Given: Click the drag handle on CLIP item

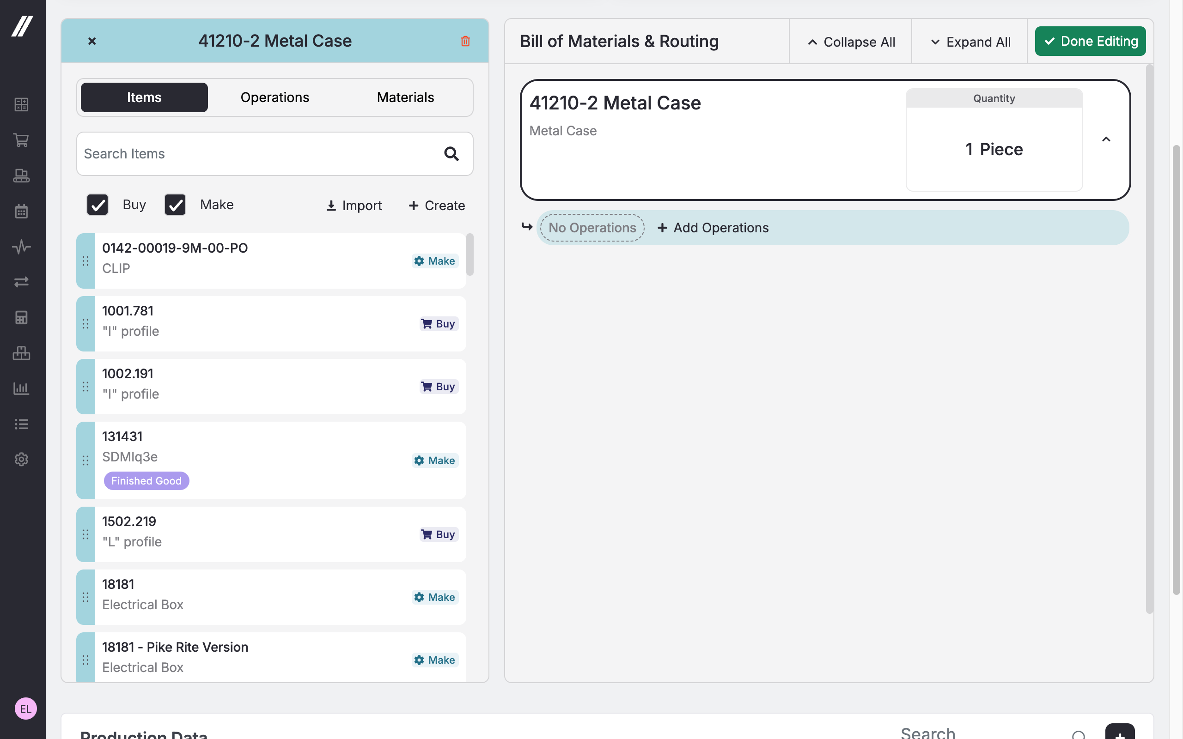Looking at the screenshot, I should [85, 261].
